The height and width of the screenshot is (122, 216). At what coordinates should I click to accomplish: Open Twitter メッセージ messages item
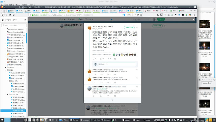pyautogui.click(x=89, y=19)
